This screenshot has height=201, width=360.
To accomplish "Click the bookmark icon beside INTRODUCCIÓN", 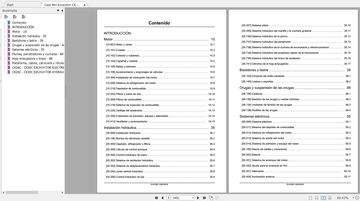I will point(9,27).
